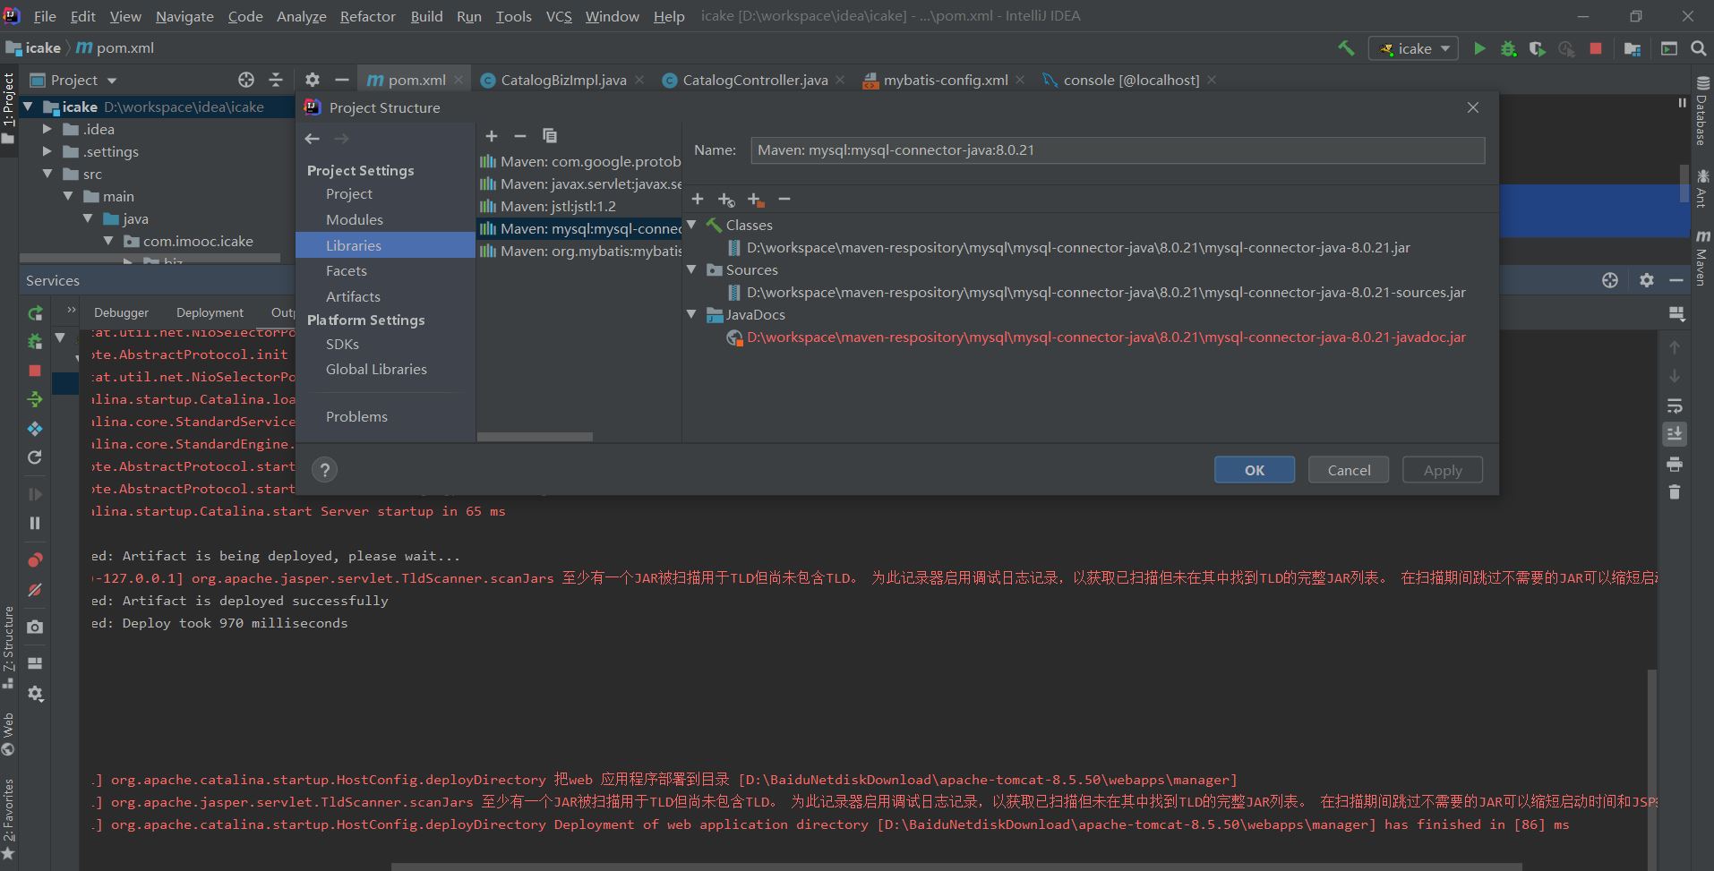Print console output icon

(x=1675, y=464)
